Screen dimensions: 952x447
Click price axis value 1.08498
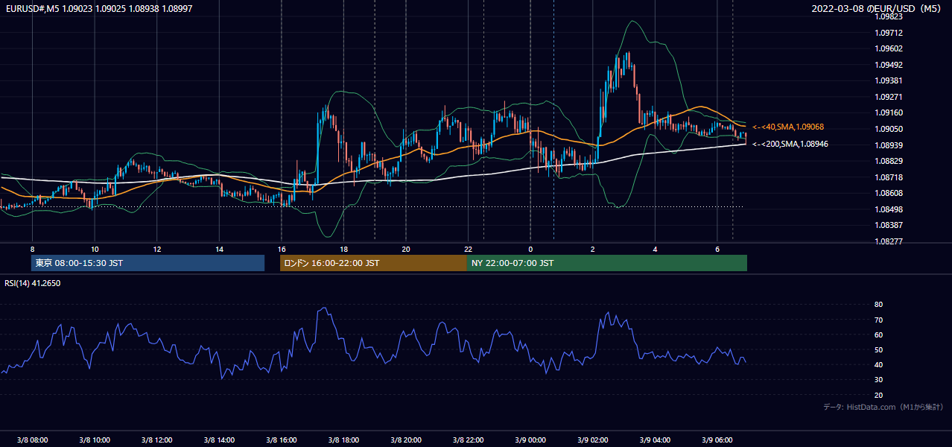887,209
